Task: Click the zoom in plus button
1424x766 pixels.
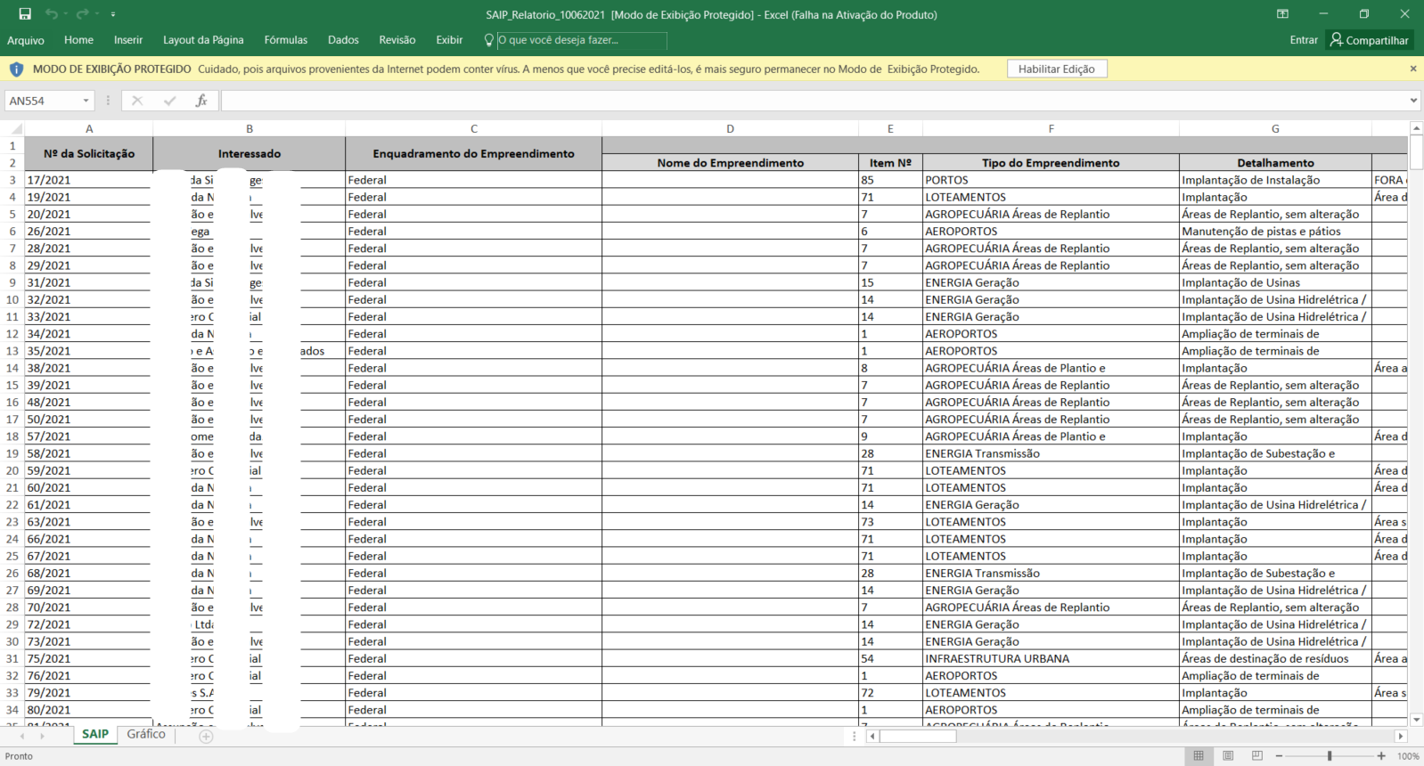Action: point(1381,756)
